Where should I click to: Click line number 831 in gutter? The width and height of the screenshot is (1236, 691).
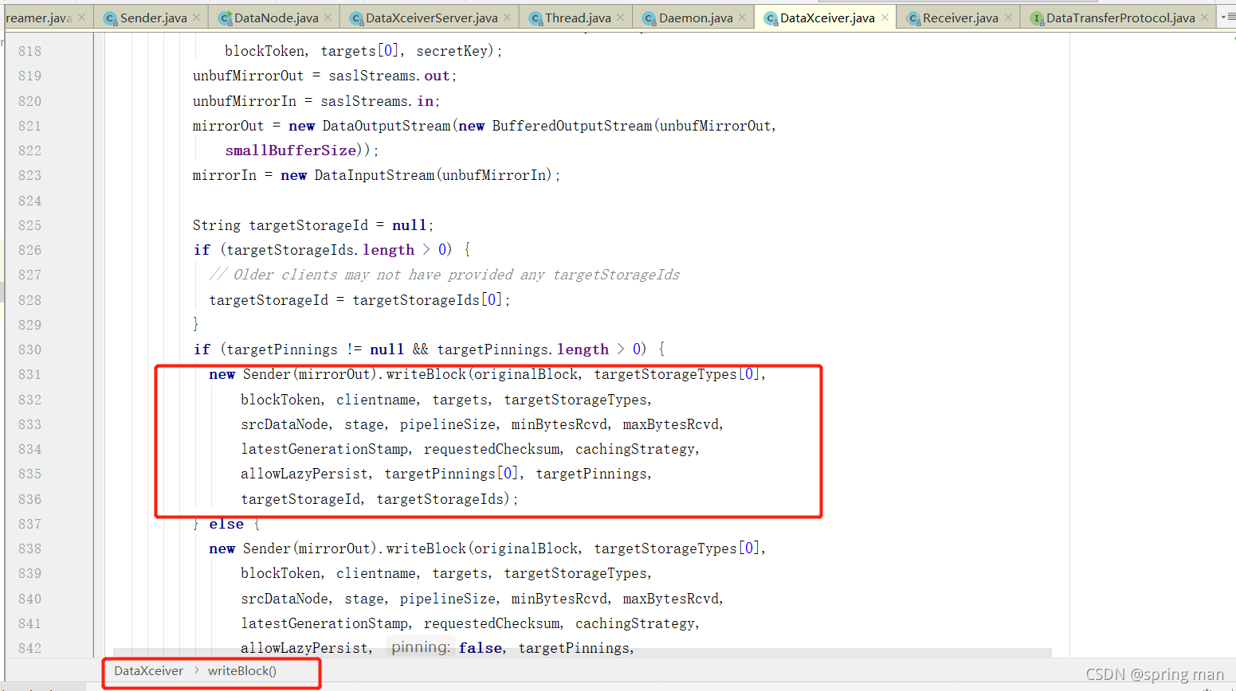click(29, 374)
